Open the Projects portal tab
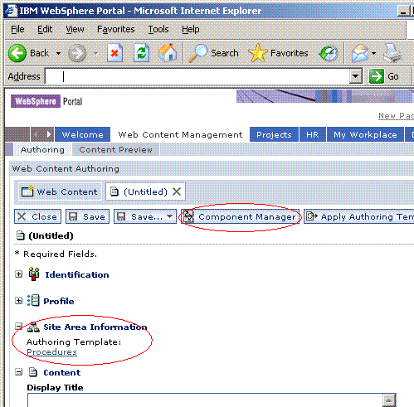This screenshot has height=407, width=414. click(x=274, y=134)
